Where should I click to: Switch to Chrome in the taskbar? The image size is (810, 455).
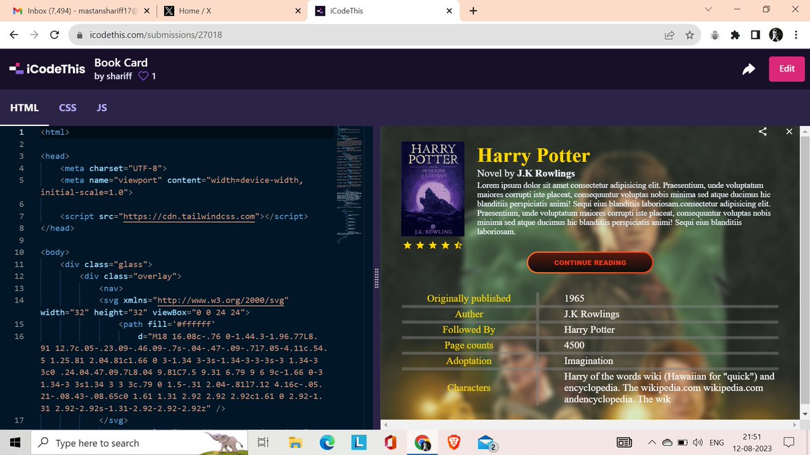423,443
